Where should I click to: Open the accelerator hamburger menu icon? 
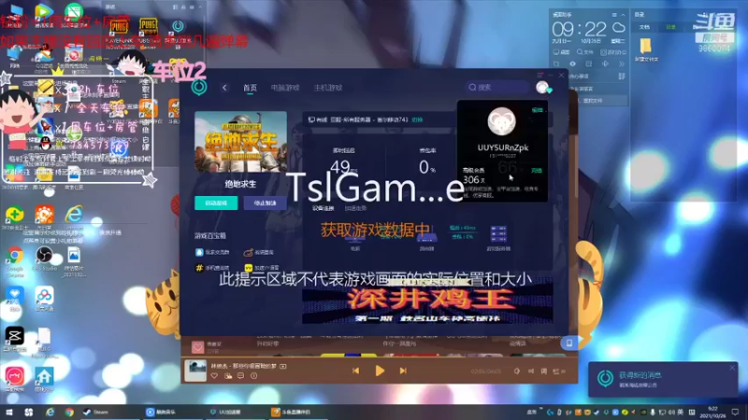(x=540, y=75)
